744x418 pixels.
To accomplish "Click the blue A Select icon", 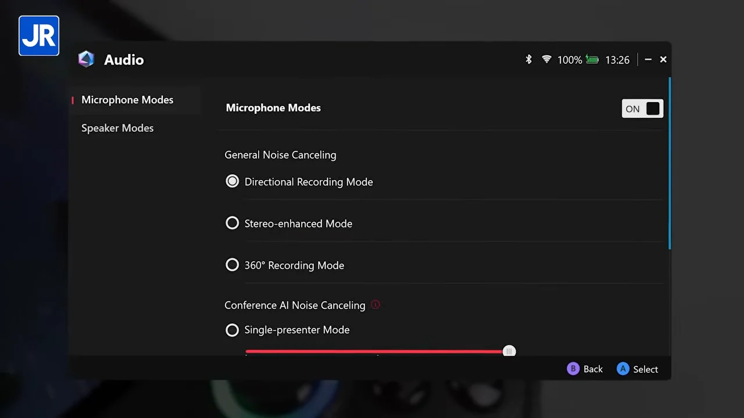I will point(623,369).
